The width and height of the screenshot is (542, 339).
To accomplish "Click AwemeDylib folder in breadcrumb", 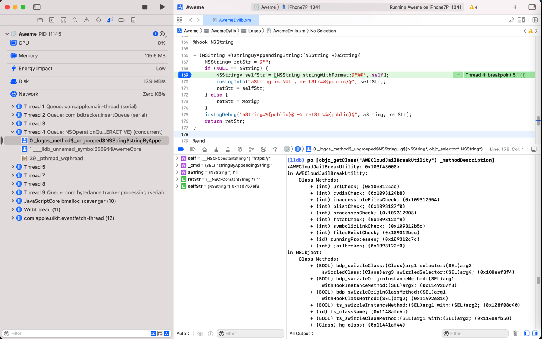I will pyautogui.click(x=220, y=31).
